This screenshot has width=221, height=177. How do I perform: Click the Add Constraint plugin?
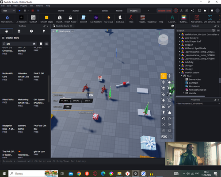(197, 19)
